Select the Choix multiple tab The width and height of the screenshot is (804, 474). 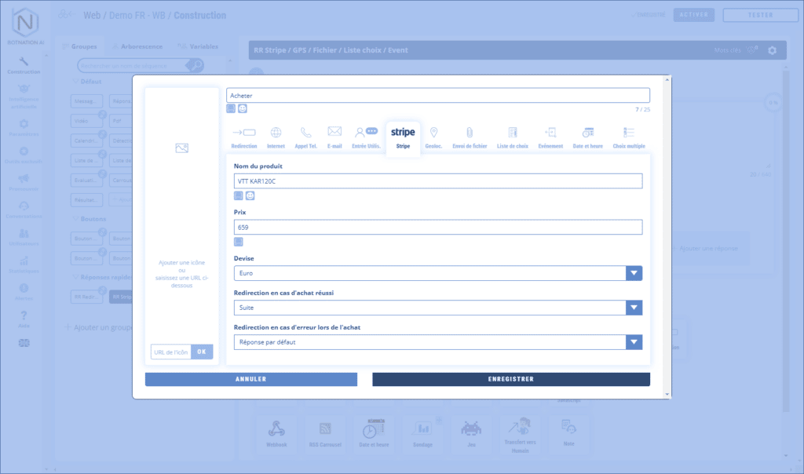(629, 137)
